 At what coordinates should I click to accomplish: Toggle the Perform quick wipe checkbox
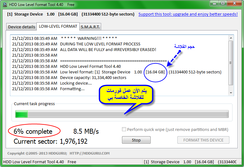(x=124, y=129)
